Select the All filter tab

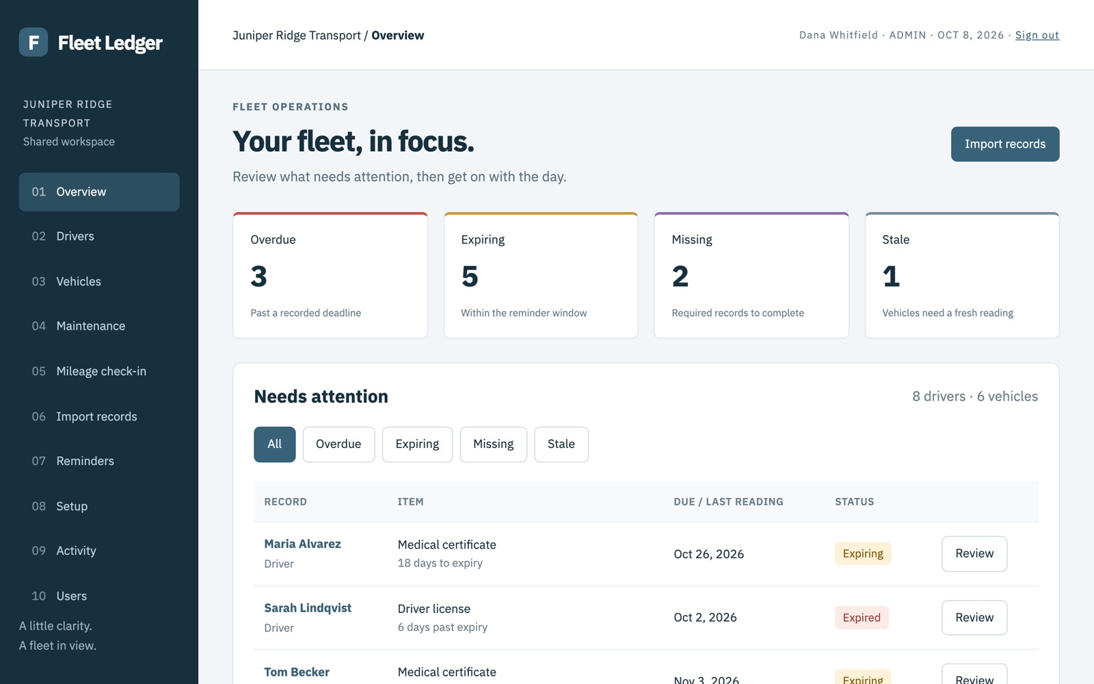coord(275,444)
